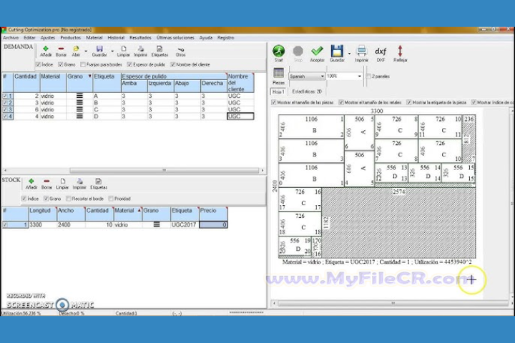Toggle Mostrar el tamaño de las piezas
The height and width of the screenshot is (343, 515).
[x=273, y=102]
